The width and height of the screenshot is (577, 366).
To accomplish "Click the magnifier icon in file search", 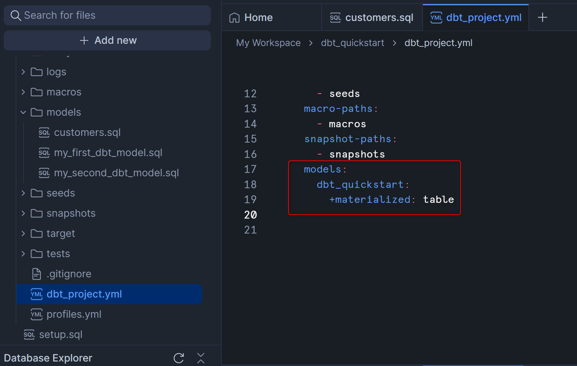I will pos(15,15).
